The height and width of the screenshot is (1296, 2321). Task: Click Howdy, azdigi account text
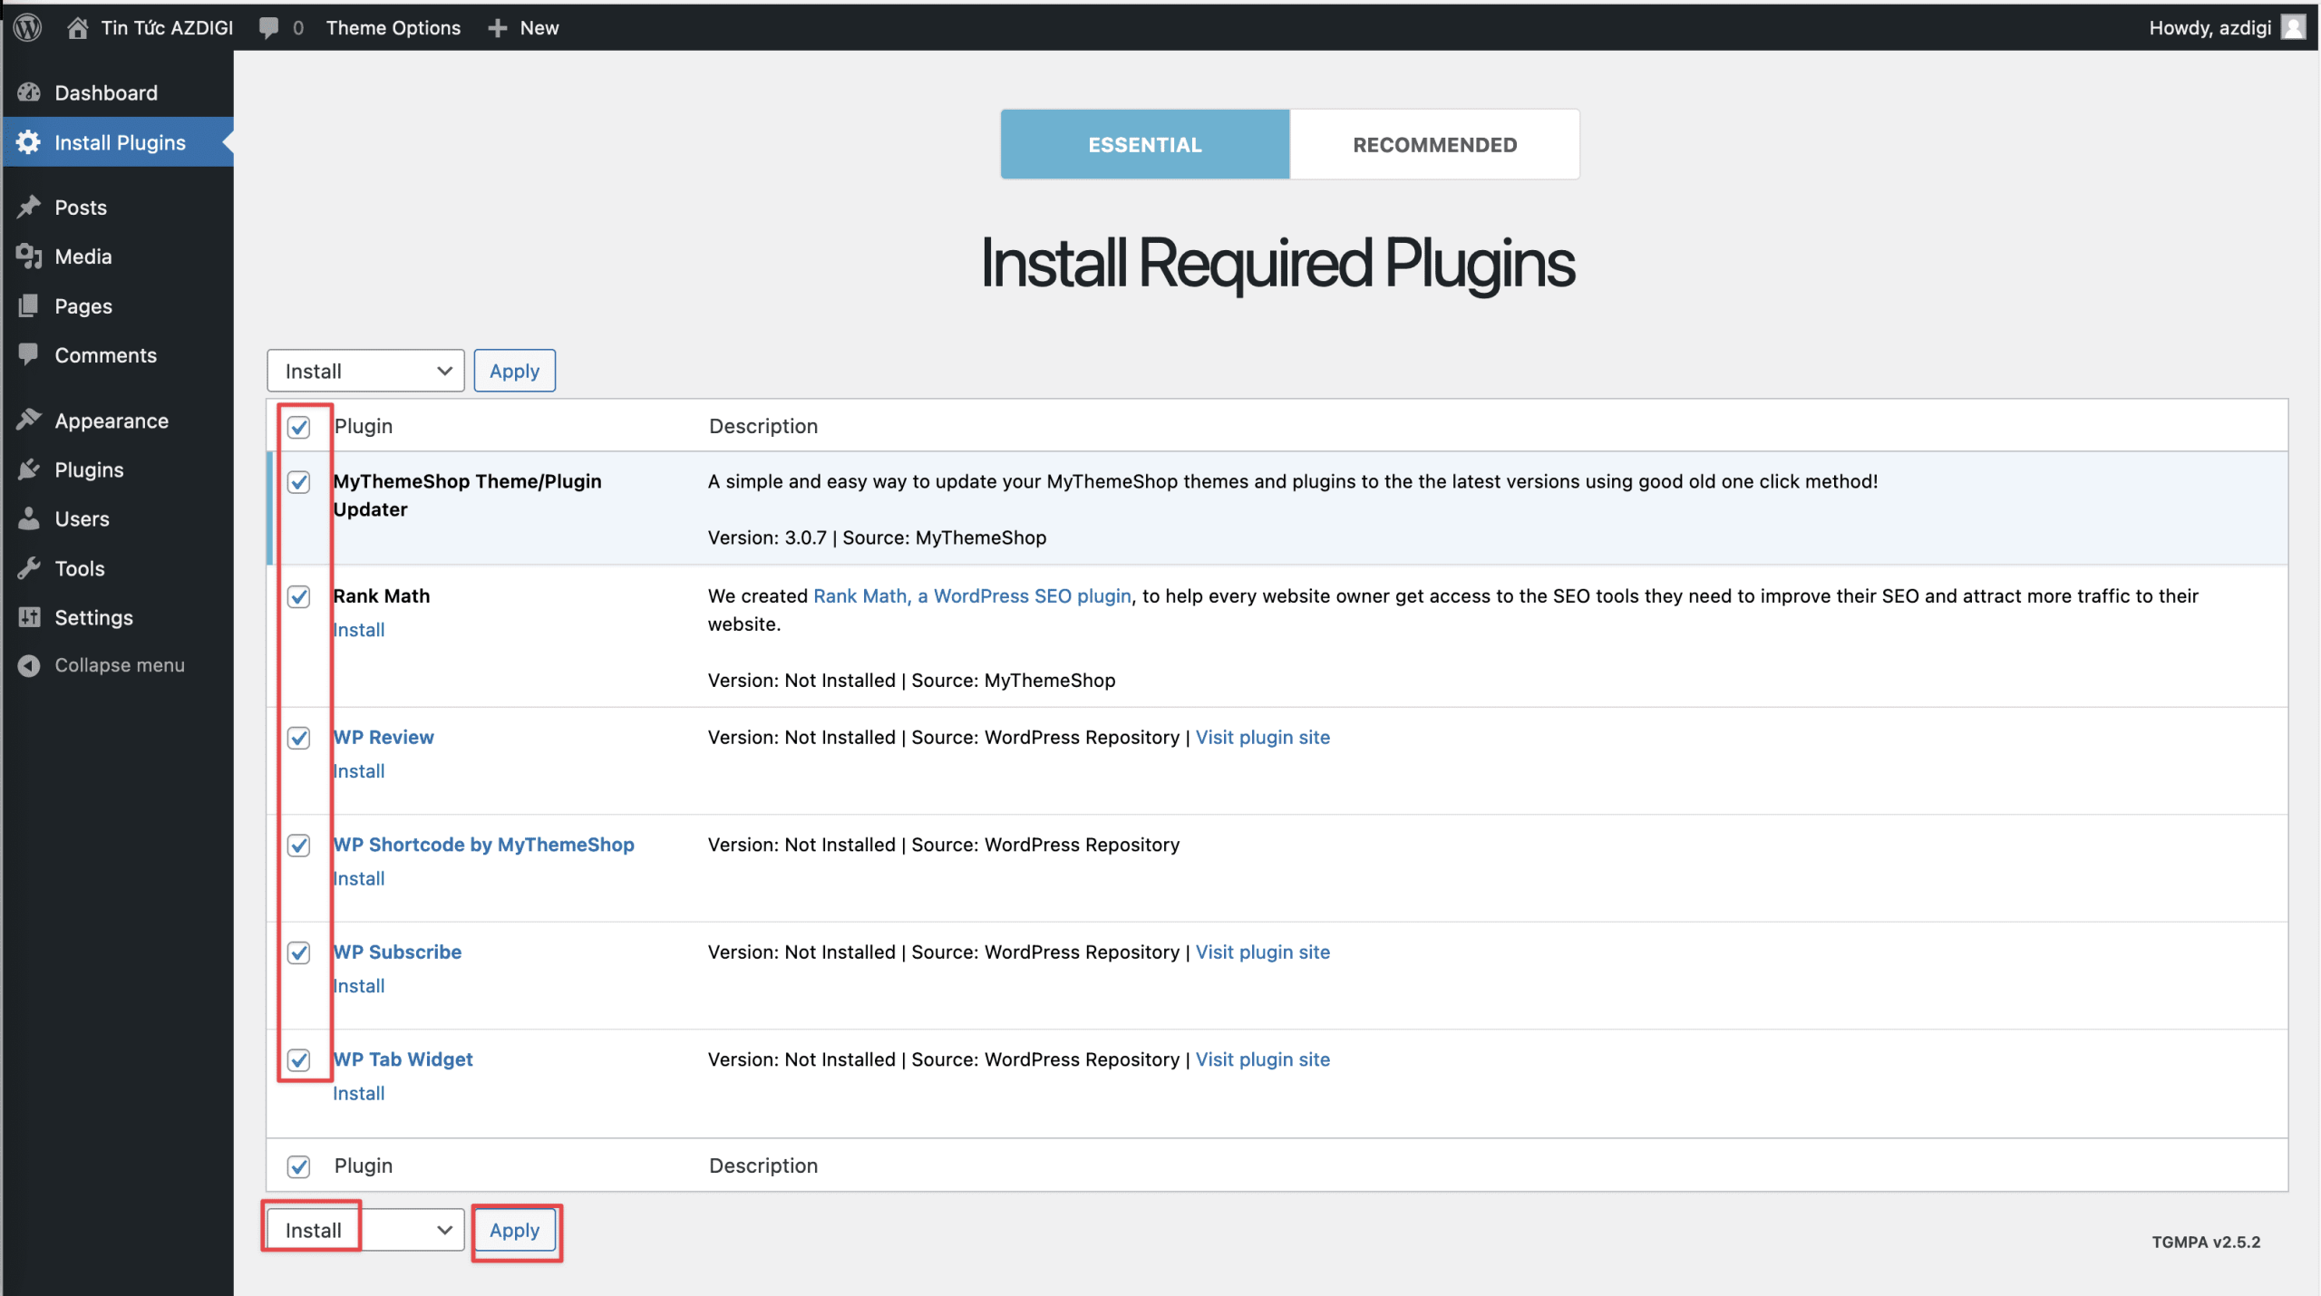tap(2210, 28)
